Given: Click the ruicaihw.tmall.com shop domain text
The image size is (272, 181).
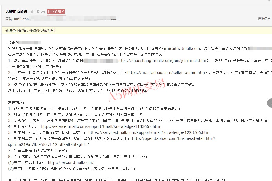Looking at the screenshot, I should [182, 49].
